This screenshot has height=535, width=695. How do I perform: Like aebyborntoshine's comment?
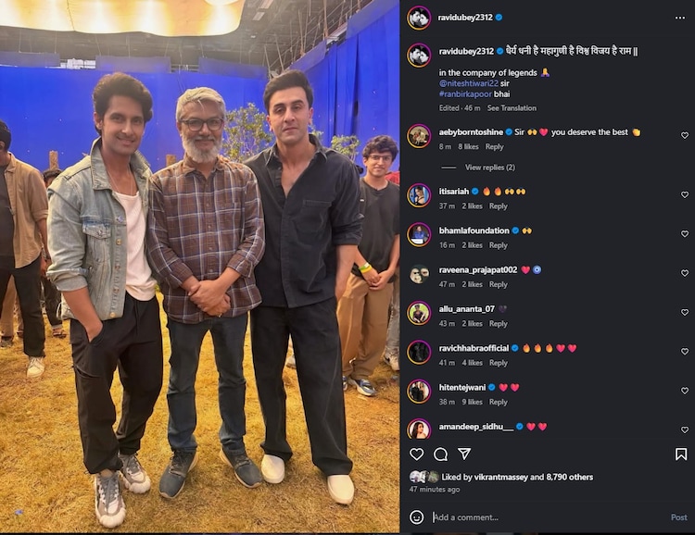[x=685, y=135]
